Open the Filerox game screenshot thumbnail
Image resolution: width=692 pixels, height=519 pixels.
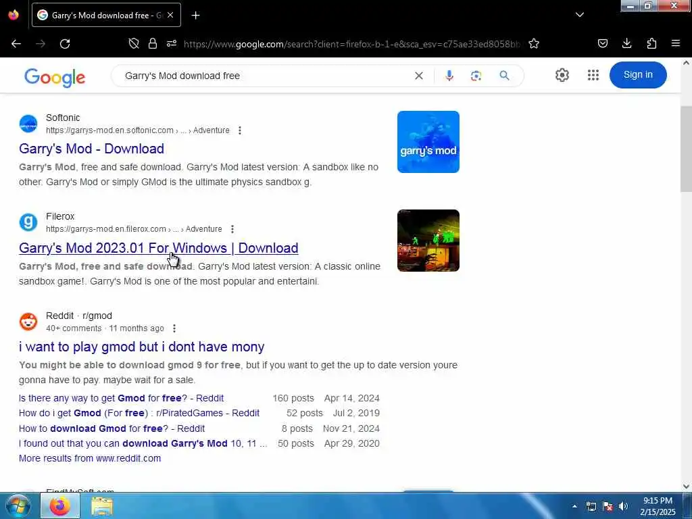[x=428, y=241]
